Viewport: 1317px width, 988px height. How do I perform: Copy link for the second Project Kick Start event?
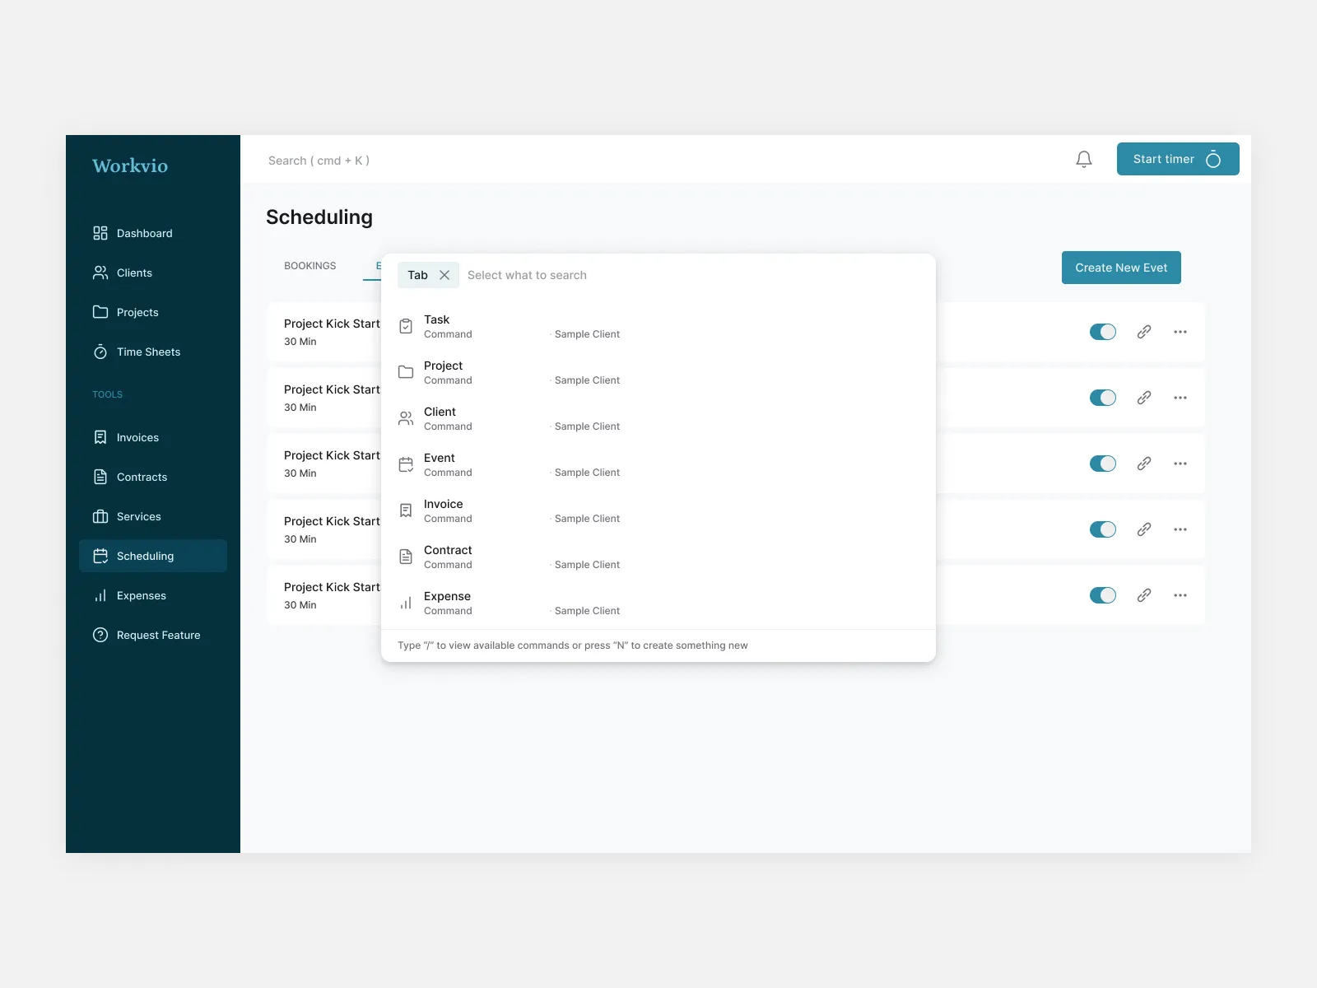[1144, 398]
